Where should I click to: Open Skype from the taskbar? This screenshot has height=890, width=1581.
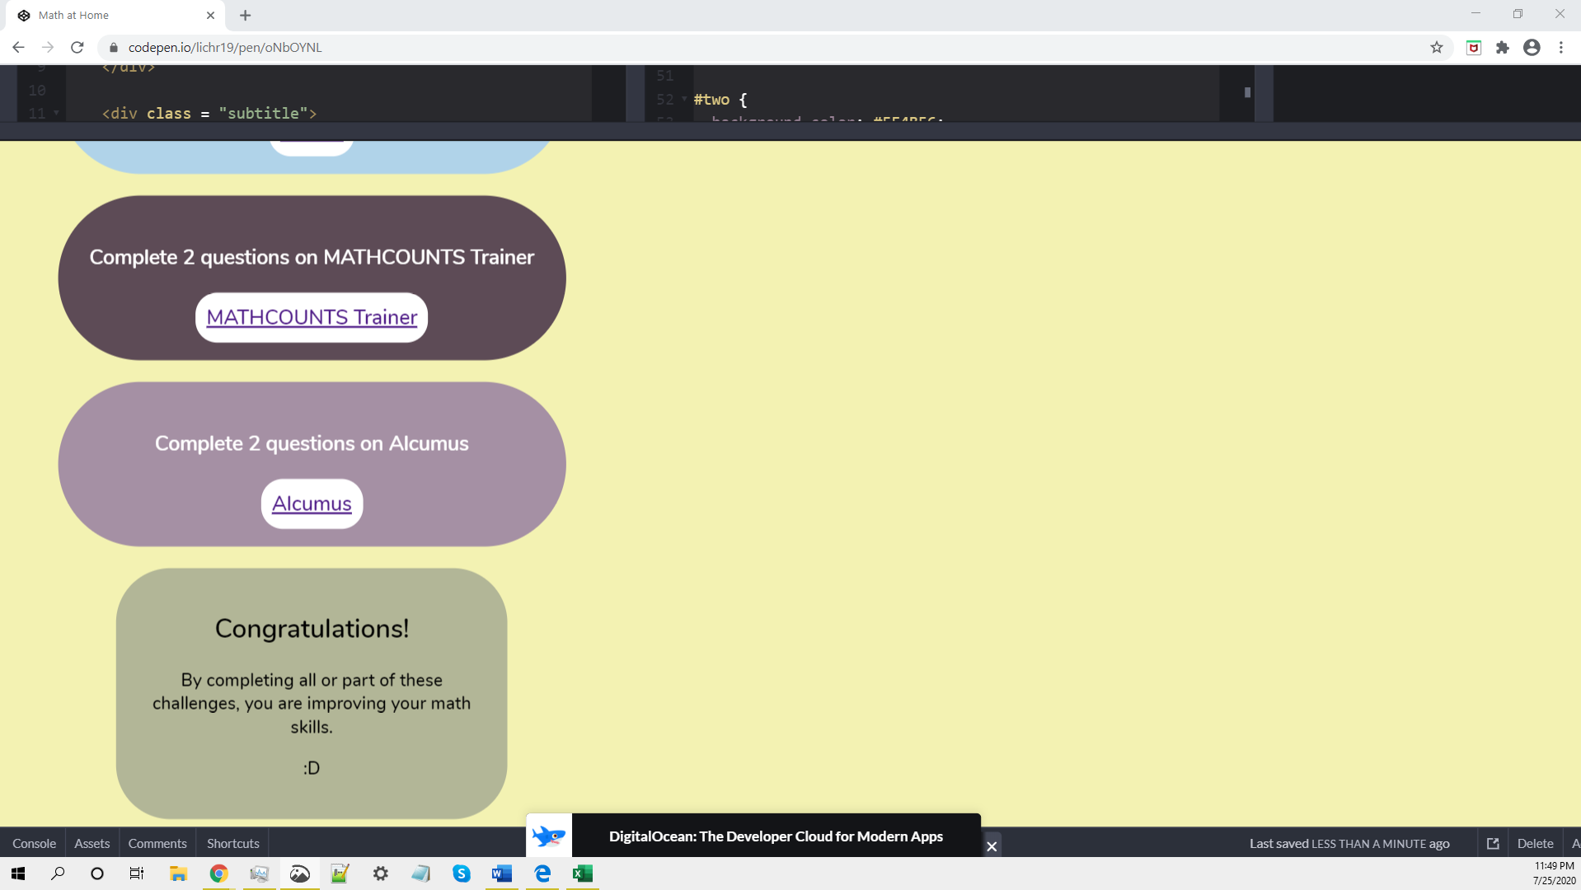tap(461, 874)
